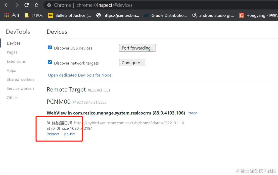Open the imported bookmarks folder icon
278x175 pixels.
[27, 15]
